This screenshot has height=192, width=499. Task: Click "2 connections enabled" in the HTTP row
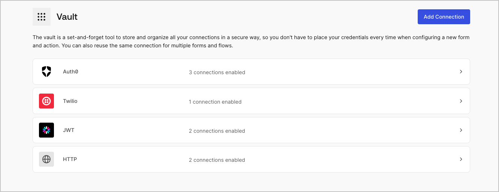(217, 160)
